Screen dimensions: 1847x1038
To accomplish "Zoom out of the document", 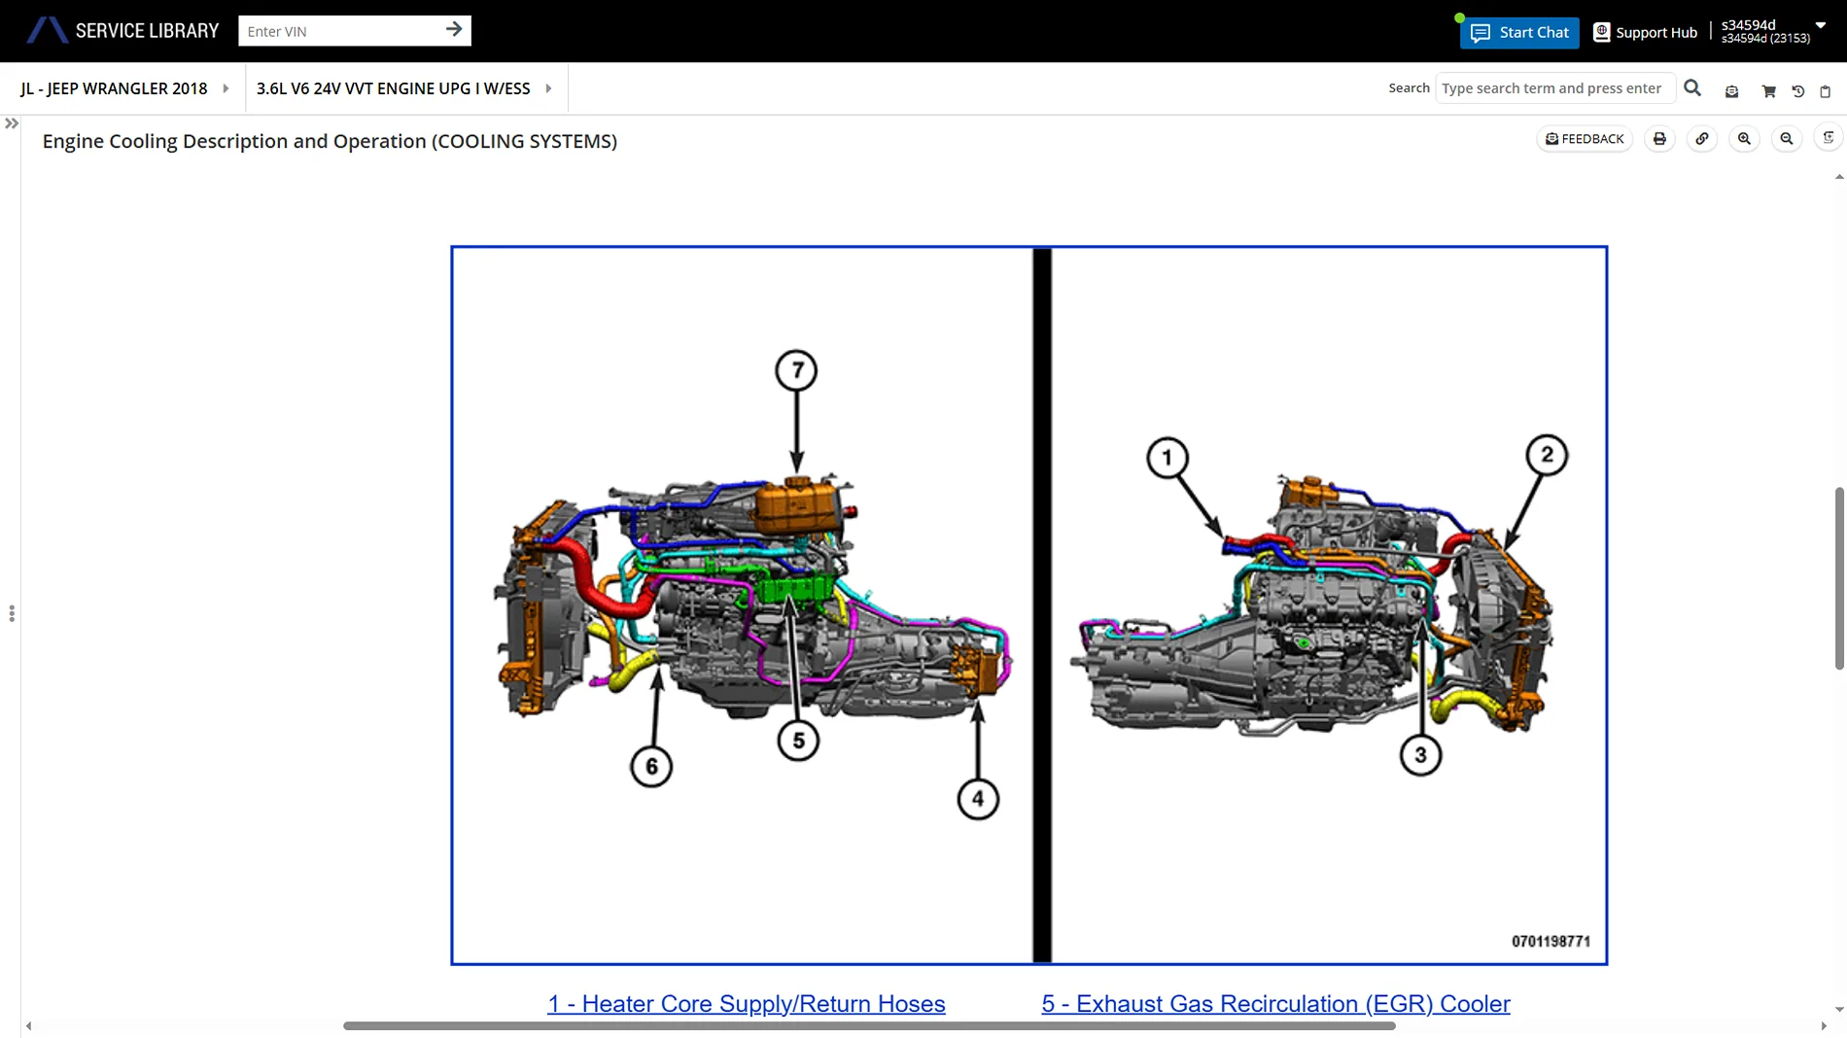I will (x=1787, y=139).
